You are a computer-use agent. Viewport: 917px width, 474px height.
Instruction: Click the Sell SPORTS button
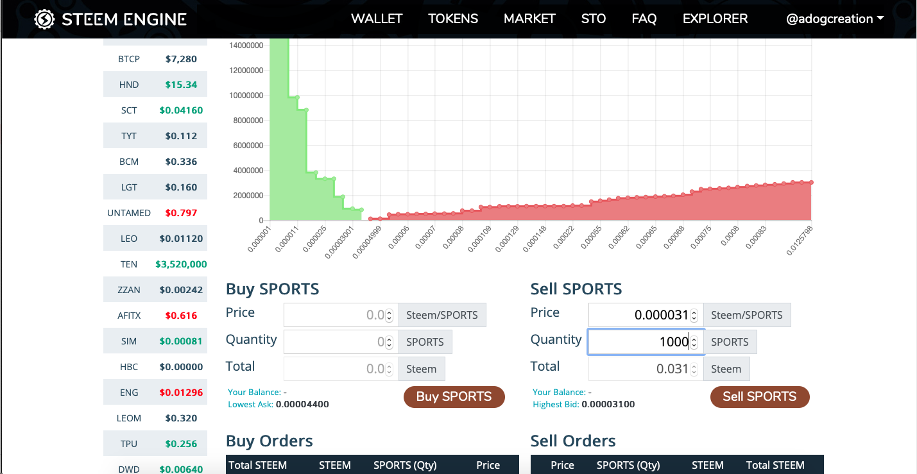[760, 396]
